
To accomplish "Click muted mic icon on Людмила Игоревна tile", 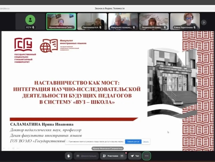I will (x=165, y=27).
